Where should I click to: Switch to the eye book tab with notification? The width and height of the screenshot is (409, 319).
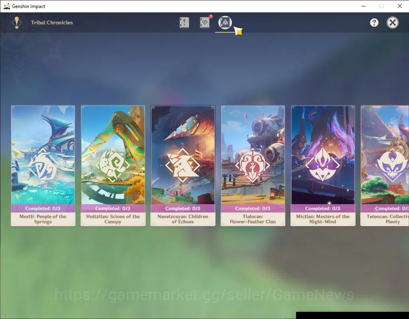(205, 22)
